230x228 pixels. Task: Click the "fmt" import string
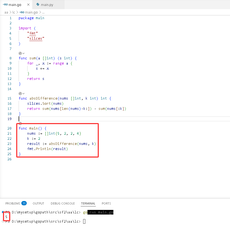(32, 33)
